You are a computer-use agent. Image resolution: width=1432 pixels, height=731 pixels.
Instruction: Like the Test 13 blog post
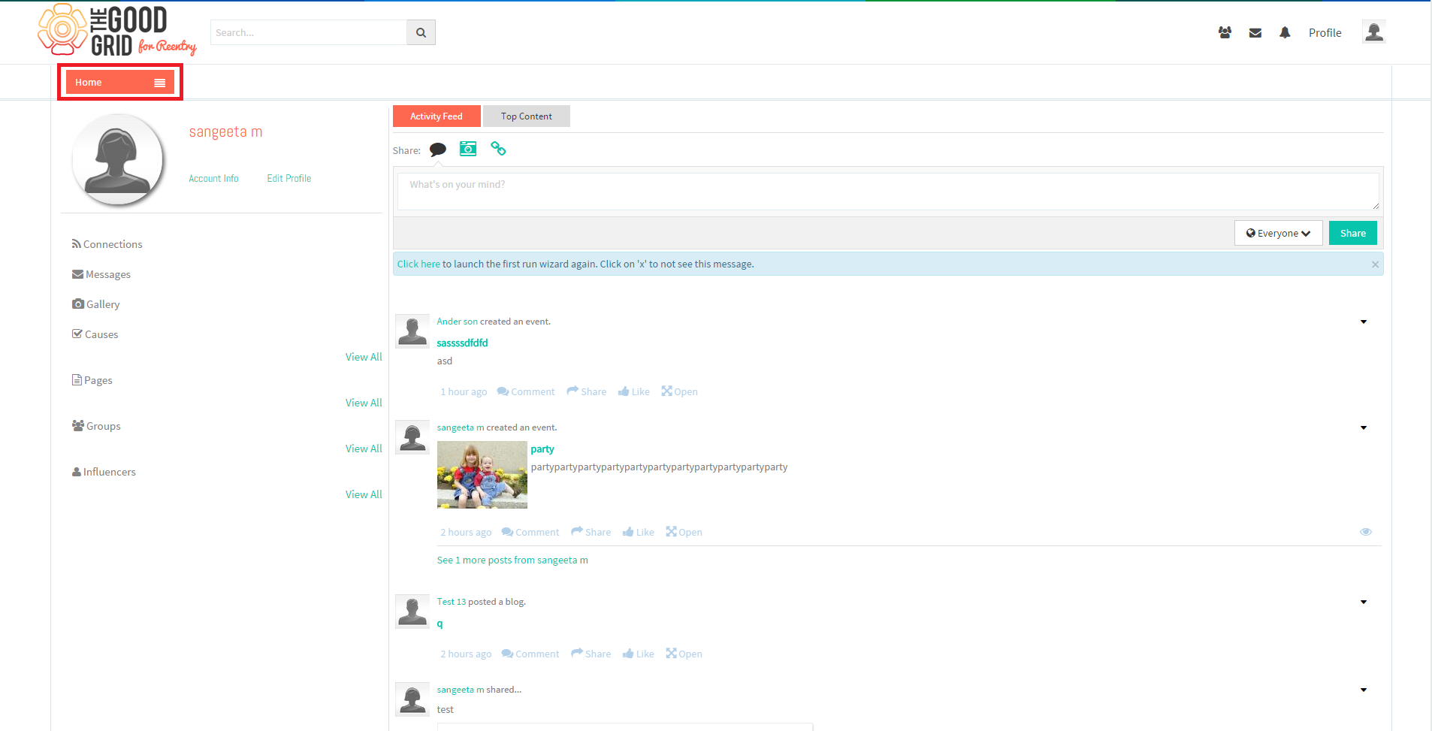tap(638, 654)
